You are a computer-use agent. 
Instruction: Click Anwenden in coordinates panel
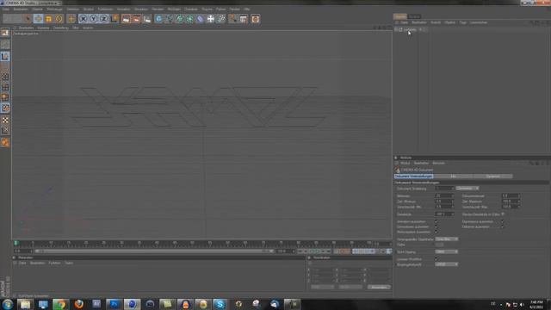(379, 287)
